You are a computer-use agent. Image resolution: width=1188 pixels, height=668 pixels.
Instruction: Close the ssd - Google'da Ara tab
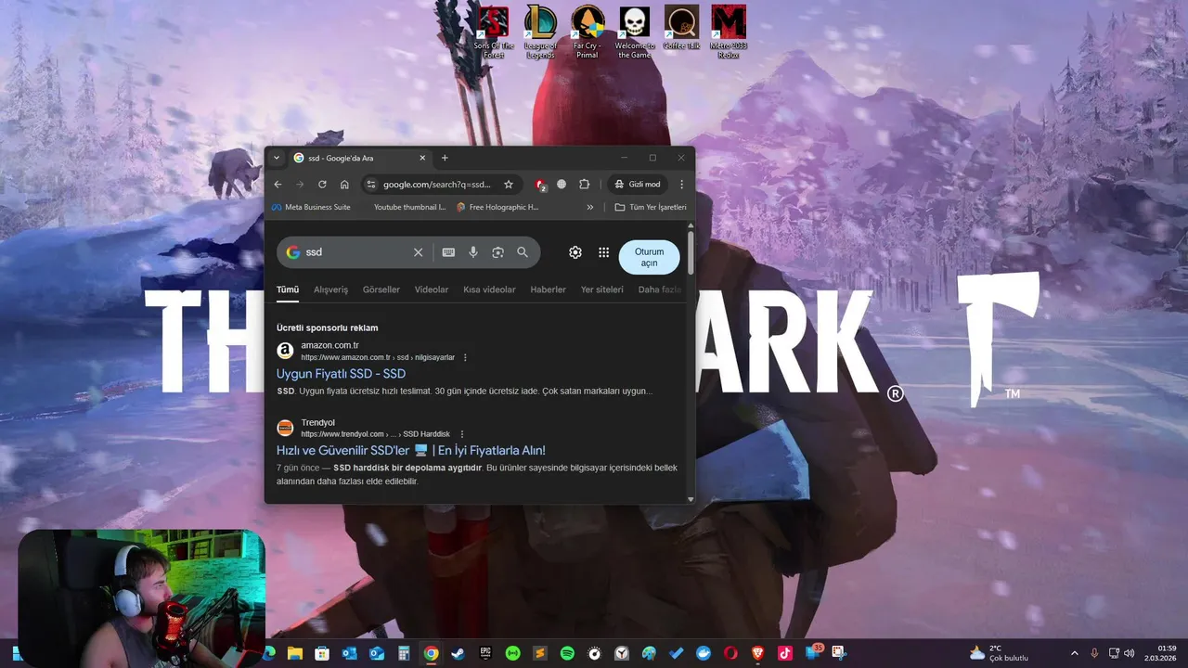pos(422,158)
